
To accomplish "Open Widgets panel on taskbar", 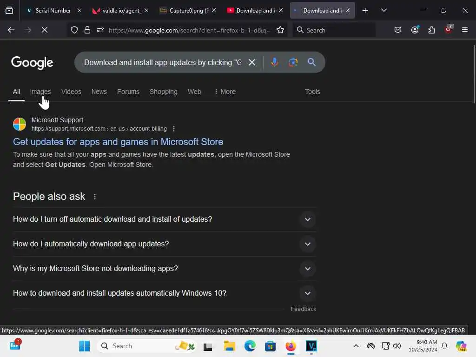I will [15, 345].
